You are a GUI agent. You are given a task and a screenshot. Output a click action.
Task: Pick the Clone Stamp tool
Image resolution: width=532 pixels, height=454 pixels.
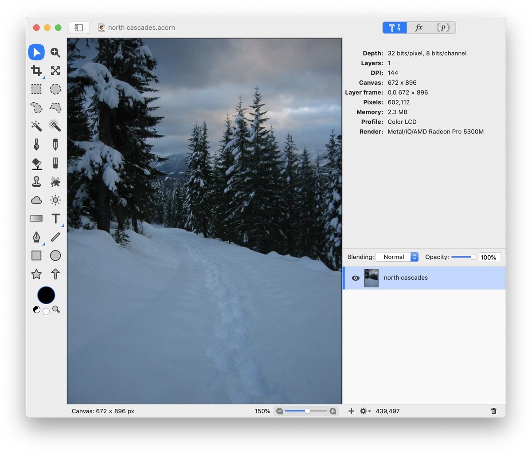tap(36, 181)
